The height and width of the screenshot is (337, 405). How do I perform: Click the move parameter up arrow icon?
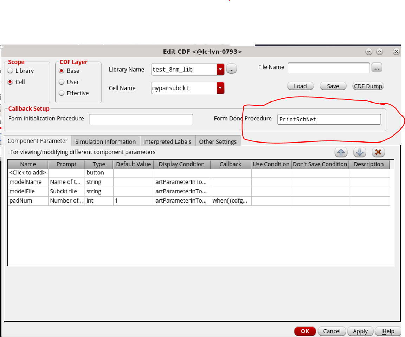coord(341,152)
